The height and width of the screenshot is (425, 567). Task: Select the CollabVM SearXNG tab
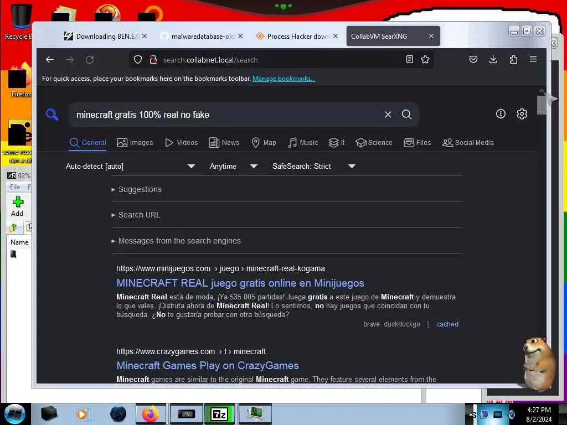(x=393, y=36)
